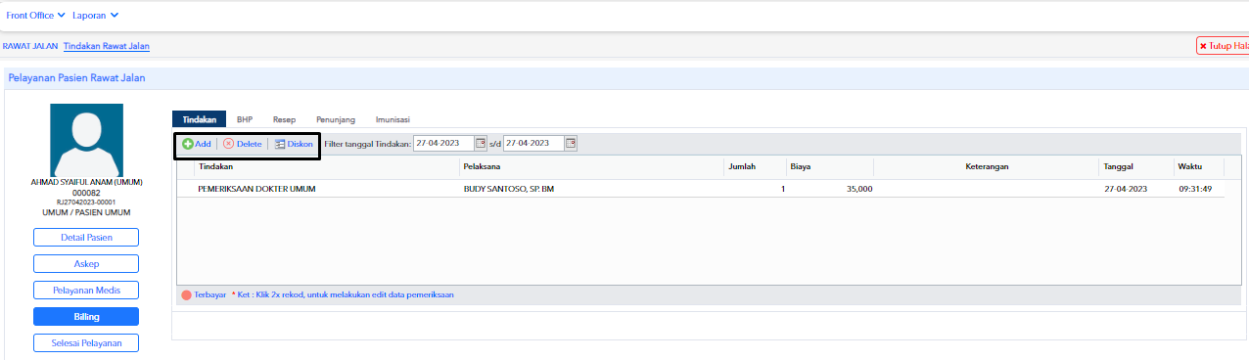Viewport: 1249px width, 360px height.
Task: Open calendar picker for start date
Action: coord(481,143)
